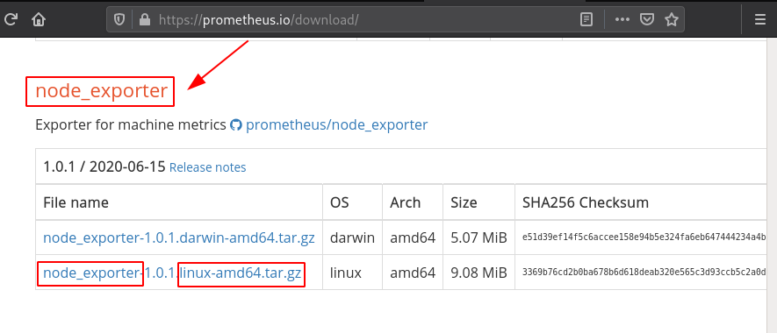The image size is (777, 333).
Task: View site security padlock info
Action: [x=144, y=19]
